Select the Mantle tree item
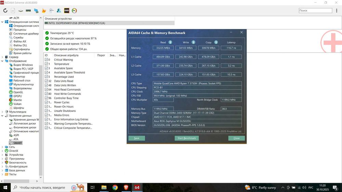 point(15,100)
